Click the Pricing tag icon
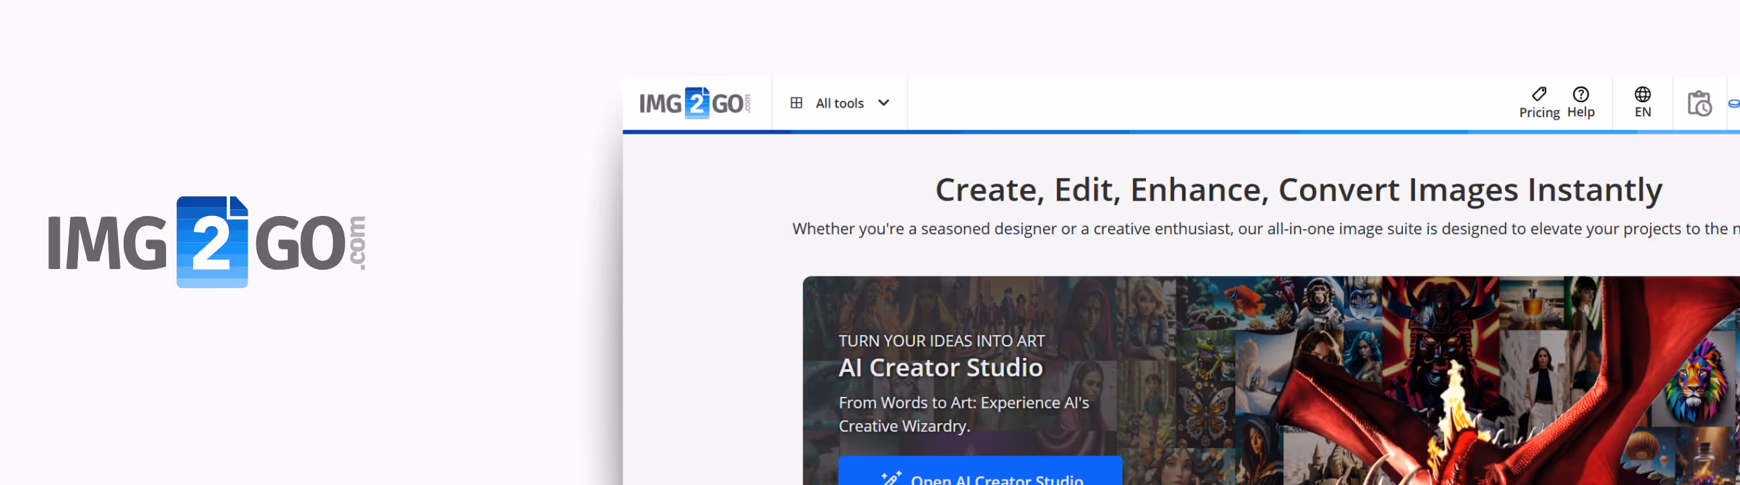This screenshot has width=1740, height=485. pyautogui.click(x=1539, y=94)
